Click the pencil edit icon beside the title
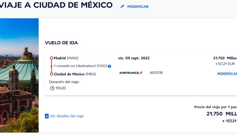Viewport: 237px width, 135px height. pyautogui.click(x=122, y=6)
